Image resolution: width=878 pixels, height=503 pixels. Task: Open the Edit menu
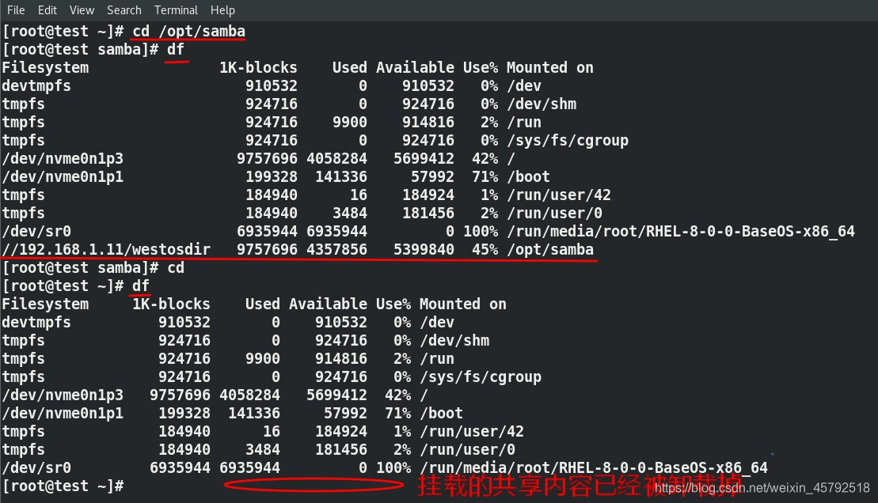48,9
